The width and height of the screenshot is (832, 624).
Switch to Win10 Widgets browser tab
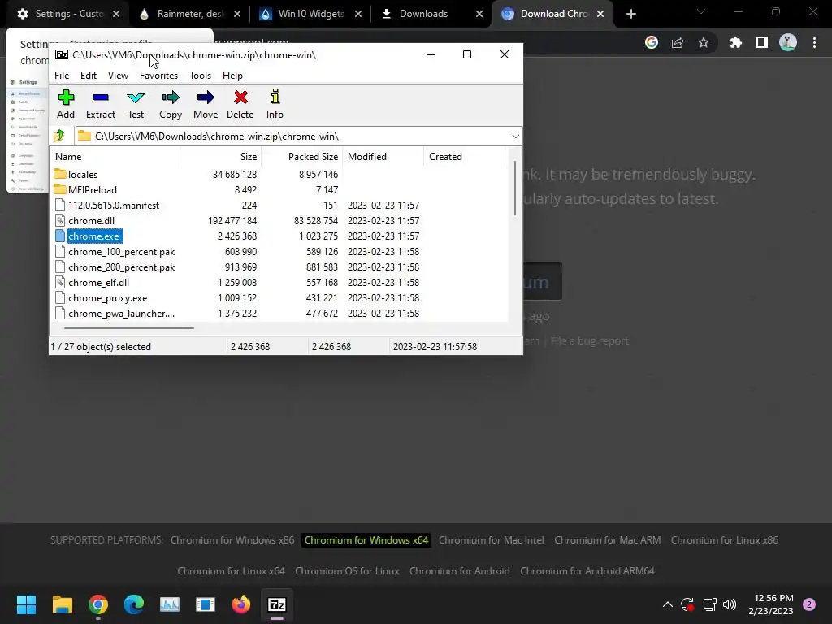pos(311,14)
